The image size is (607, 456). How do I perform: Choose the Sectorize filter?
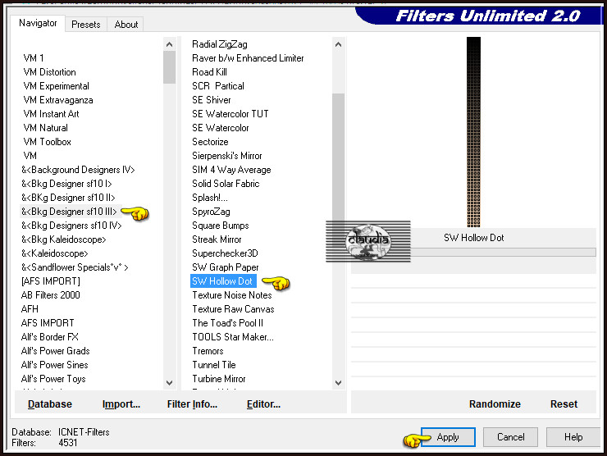pos(210,142)
